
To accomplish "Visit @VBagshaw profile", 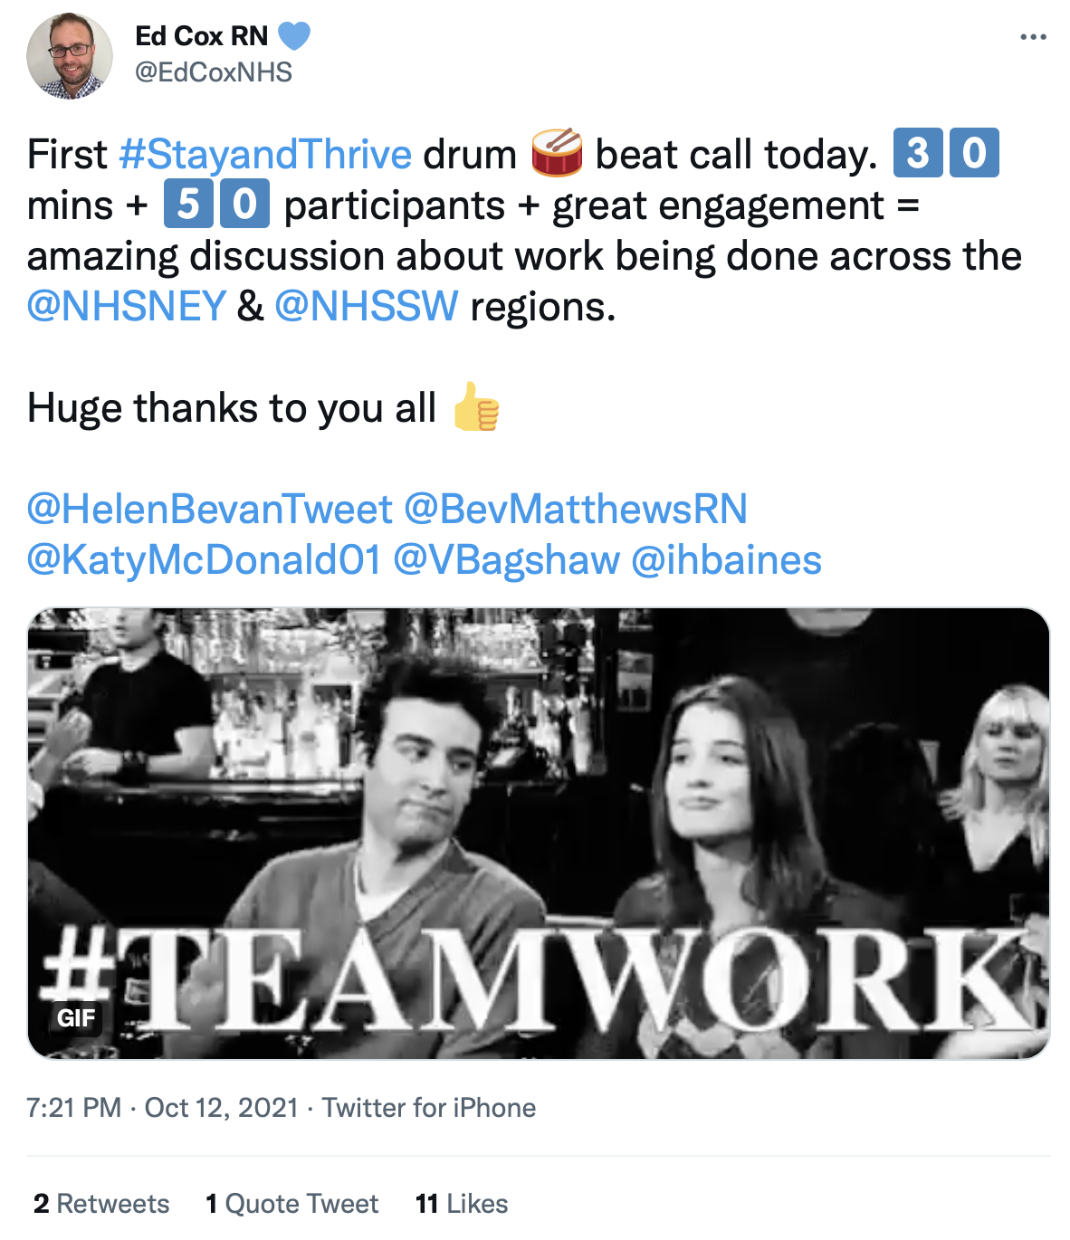I will click(507, 559).
